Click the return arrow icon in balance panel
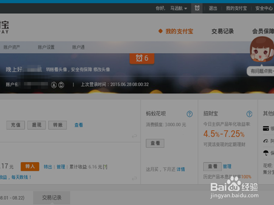 134,136
